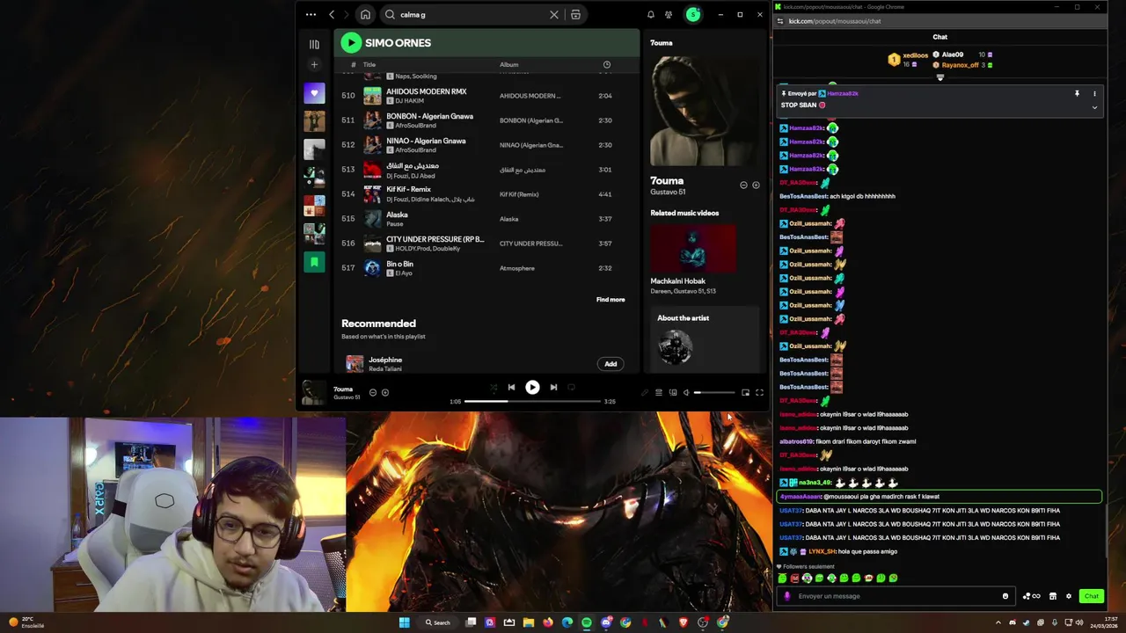Open 7ouma cover art in side panel

pos(706,111)
